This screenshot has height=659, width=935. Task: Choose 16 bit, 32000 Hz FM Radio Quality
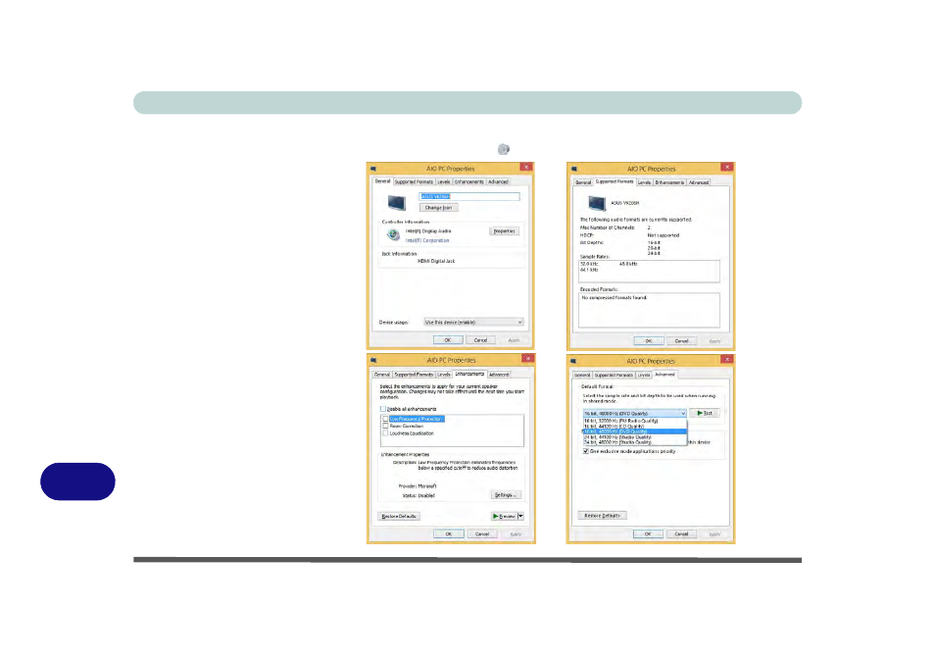[634, 421]
